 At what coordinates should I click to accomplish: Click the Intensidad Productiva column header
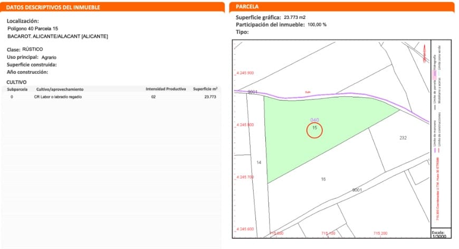[166, 89]
